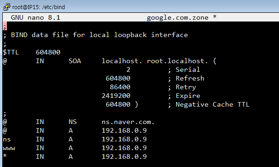Click the window title 'root@IP15: /etc/bind'
Screen dimensions: 279x167
pyautogui.click(x=38, y=7)
